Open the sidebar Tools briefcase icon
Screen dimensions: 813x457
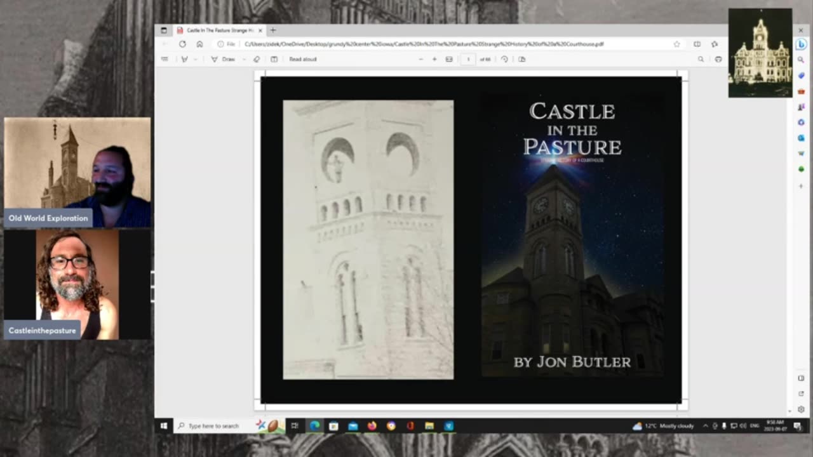click(802, 91)
